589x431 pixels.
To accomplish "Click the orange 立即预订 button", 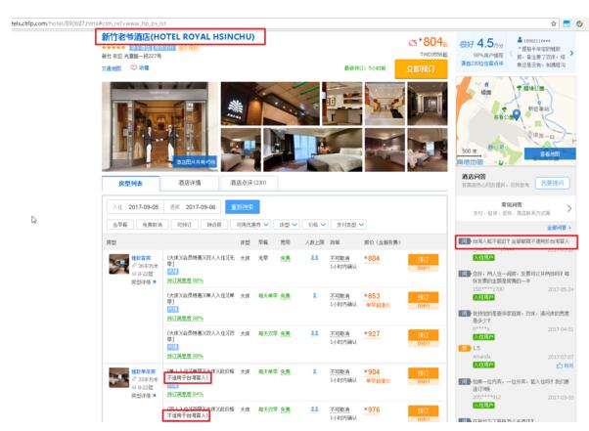I will (x=420, y=69).
